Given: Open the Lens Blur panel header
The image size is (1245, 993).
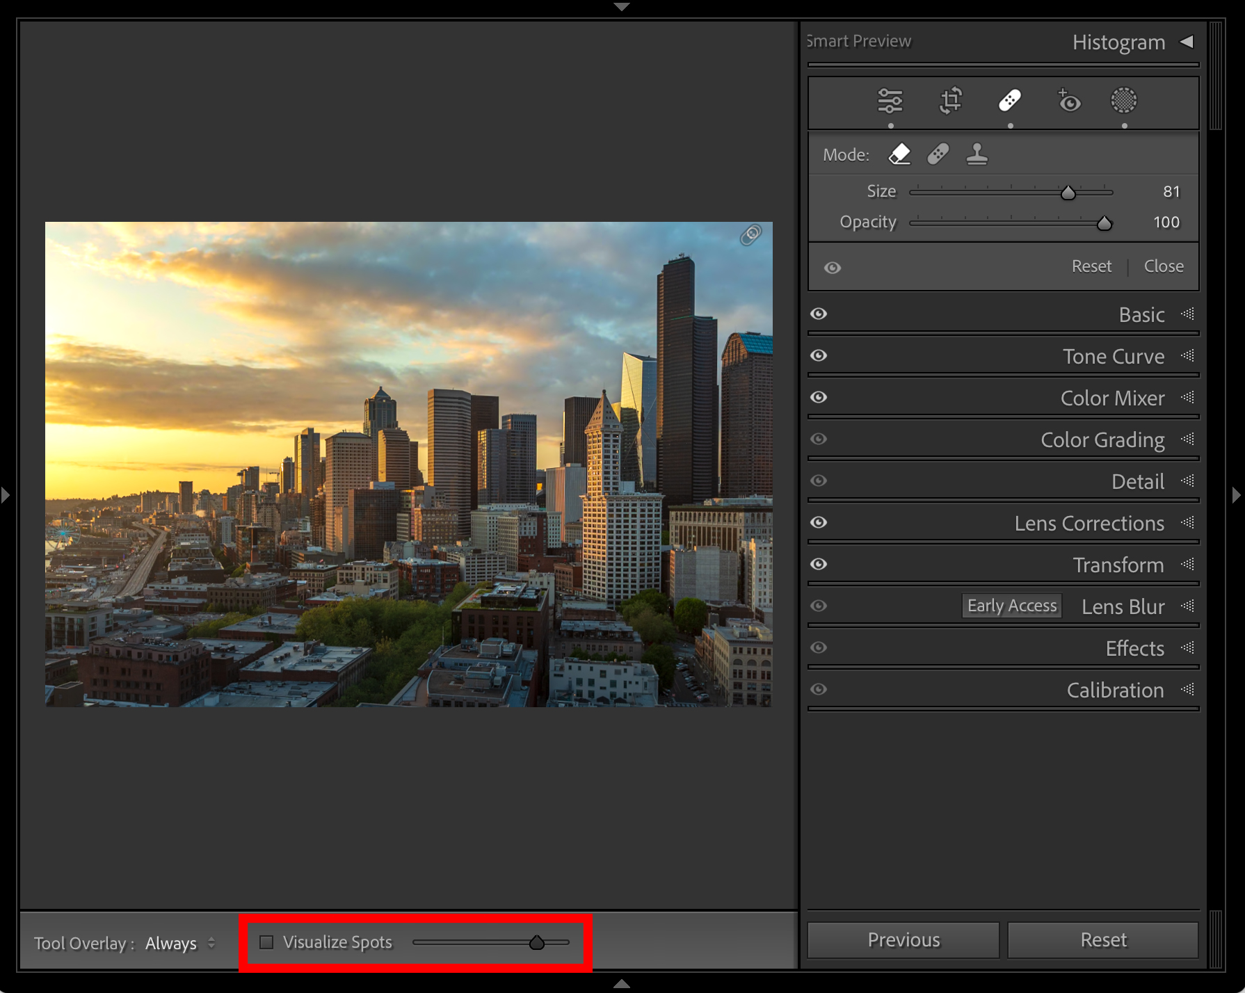Looking at the screenshot, I should point(1122,606).
